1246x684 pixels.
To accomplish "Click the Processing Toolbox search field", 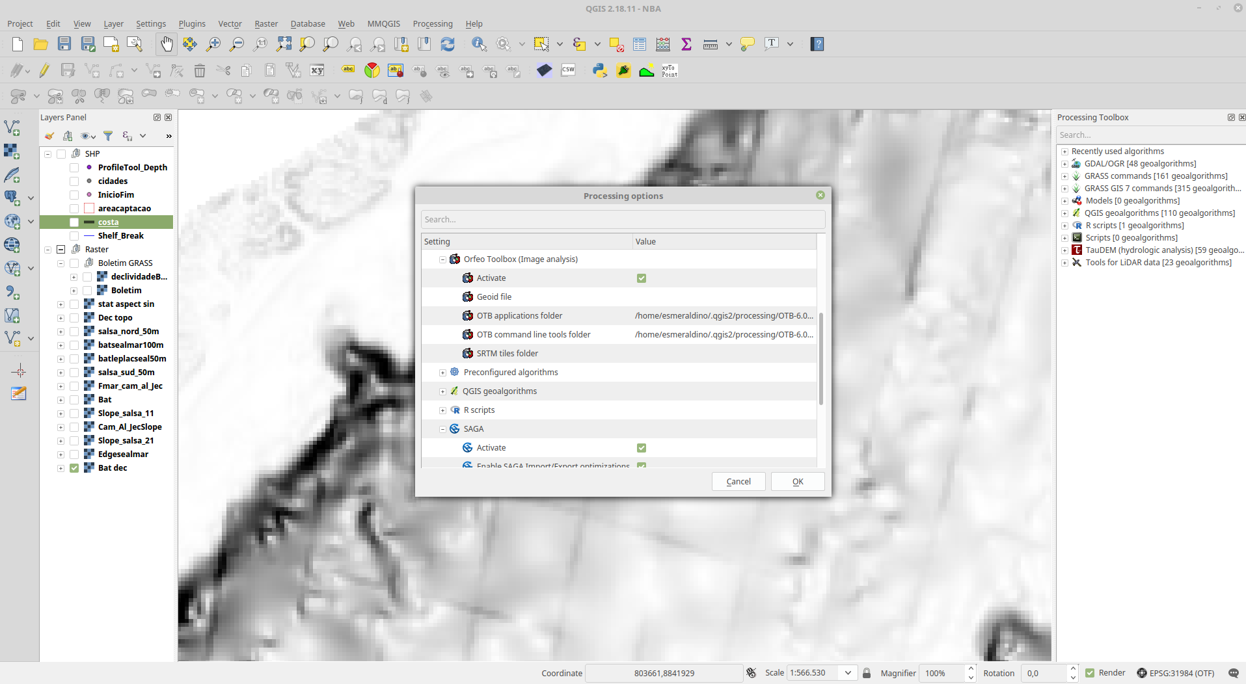I will 1150,135.
